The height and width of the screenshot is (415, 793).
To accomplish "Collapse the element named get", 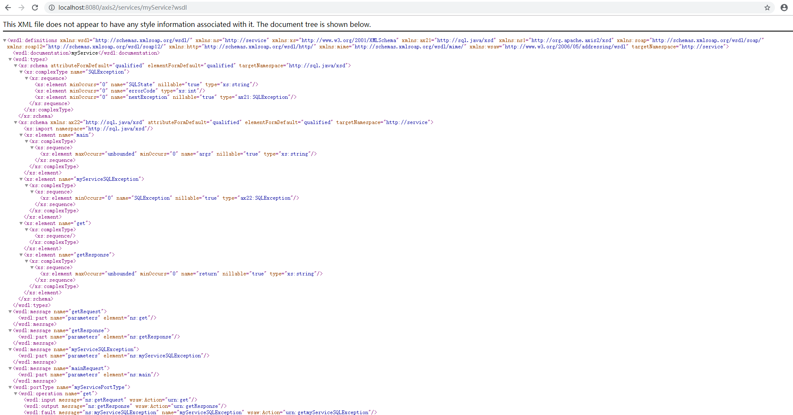I will pyautogui.click(x=21, y=223).
